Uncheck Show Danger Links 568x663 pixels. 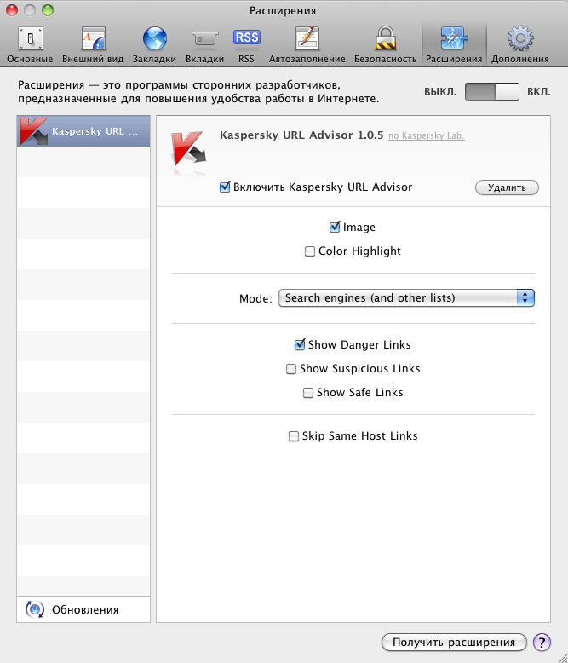pyautogui.click(x=300, y=344)
